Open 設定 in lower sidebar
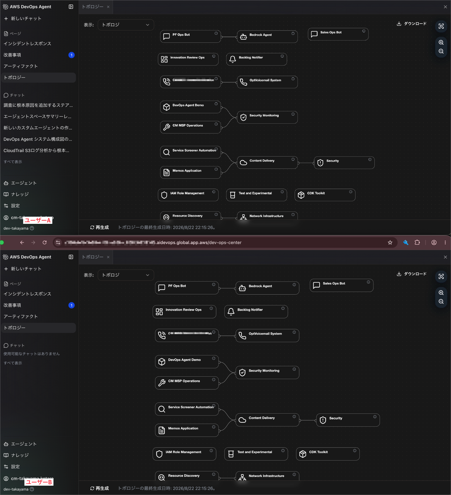451x495 pixels. (12, 467)
